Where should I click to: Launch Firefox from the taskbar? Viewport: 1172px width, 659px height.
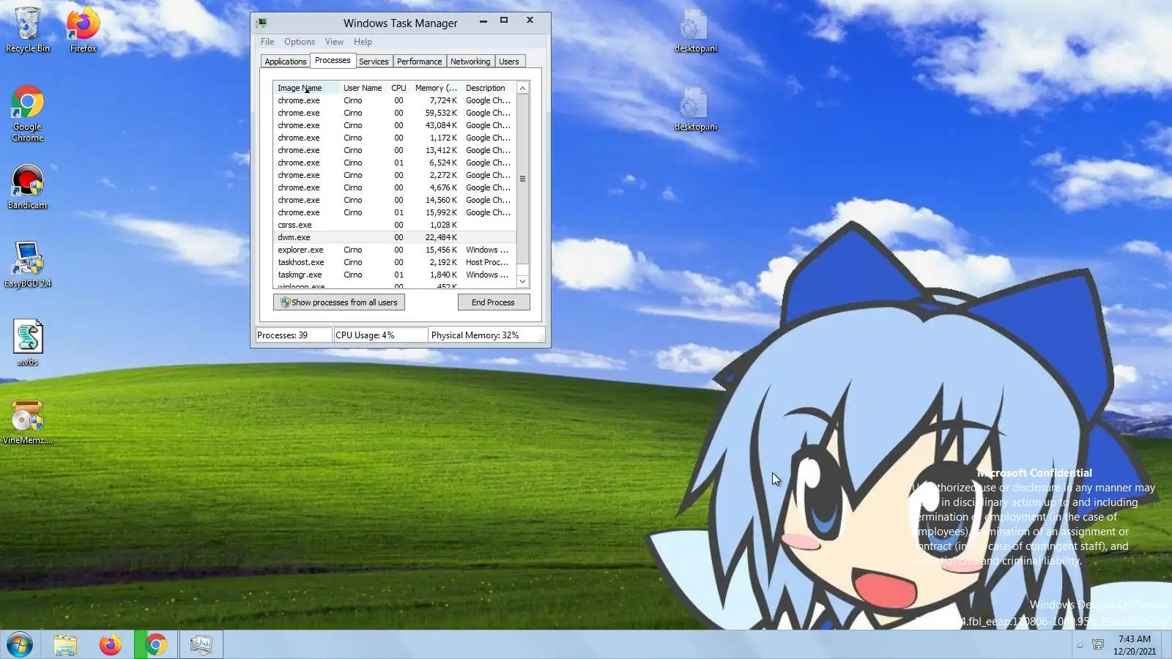tap(111, 645)
